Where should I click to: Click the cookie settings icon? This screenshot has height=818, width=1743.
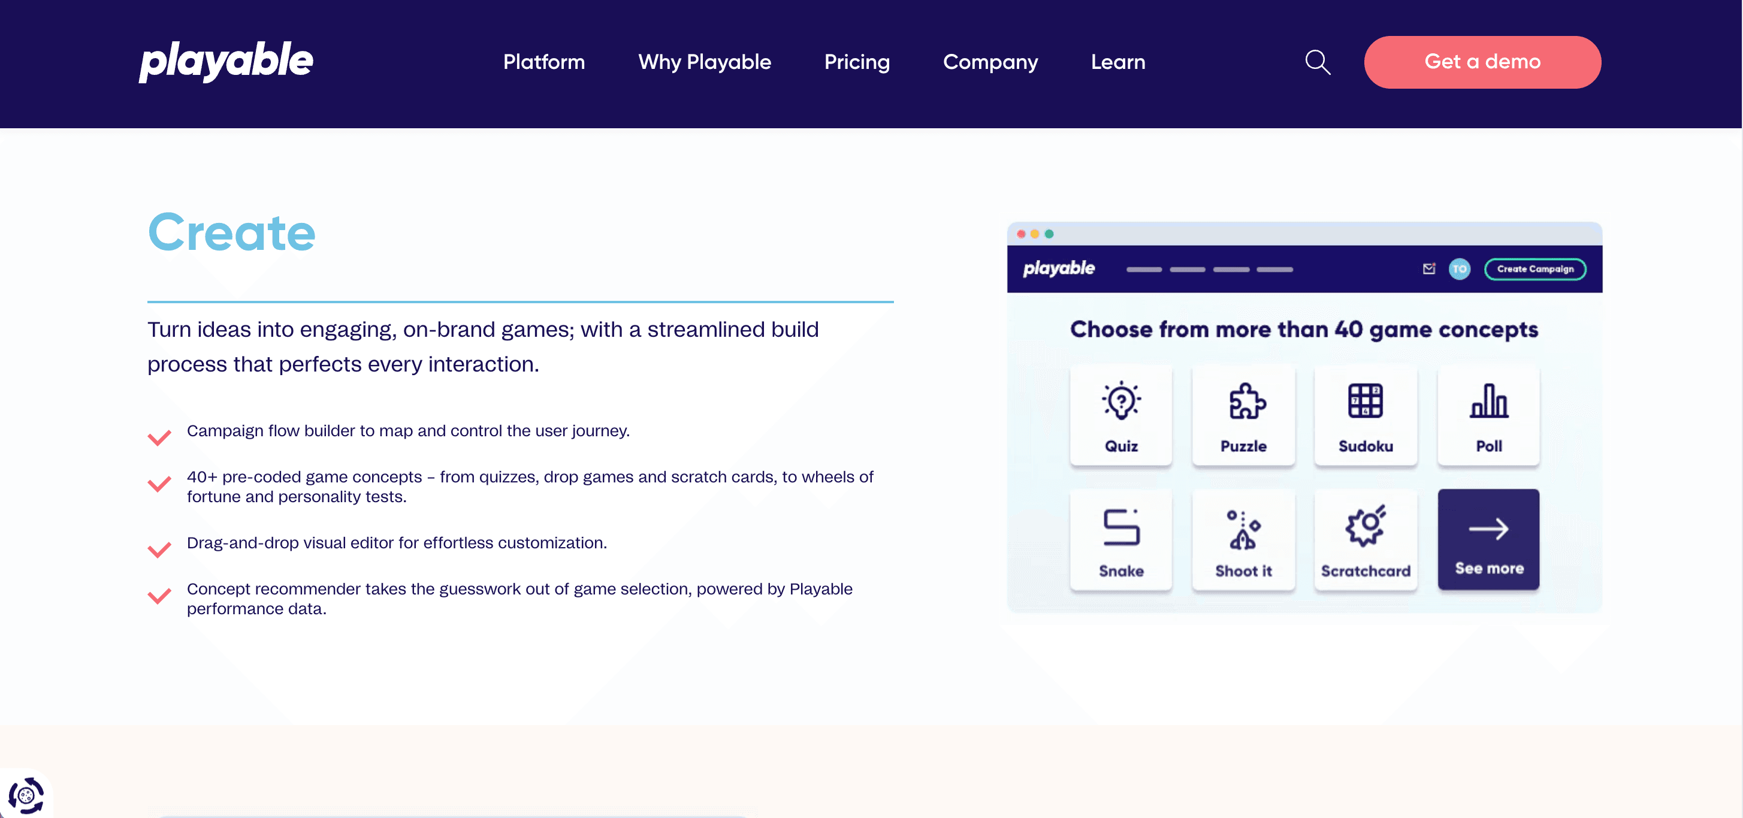[x=26, y=795]
